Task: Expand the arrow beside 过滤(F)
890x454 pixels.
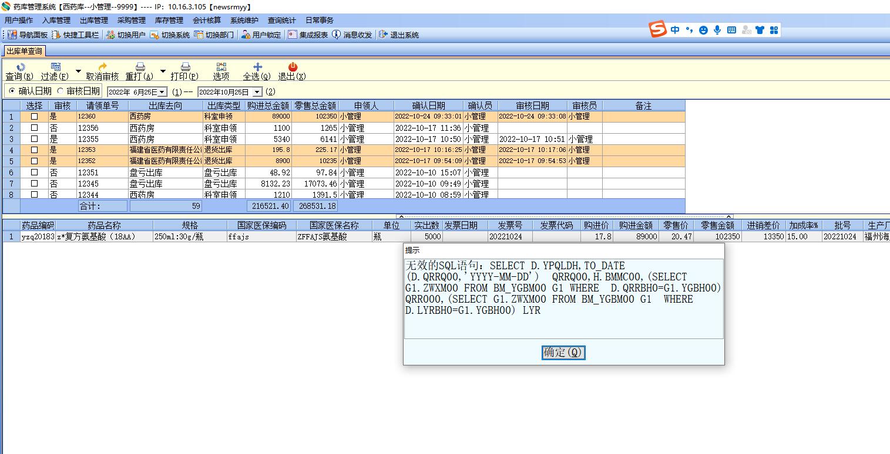Action: pos(78,72)
